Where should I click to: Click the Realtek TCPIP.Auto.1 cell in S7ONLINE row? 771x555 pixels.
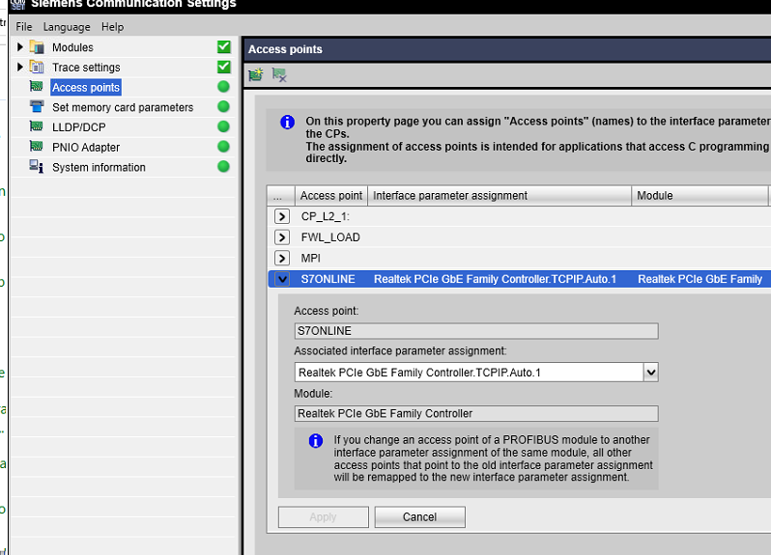(x=495, y=279)
